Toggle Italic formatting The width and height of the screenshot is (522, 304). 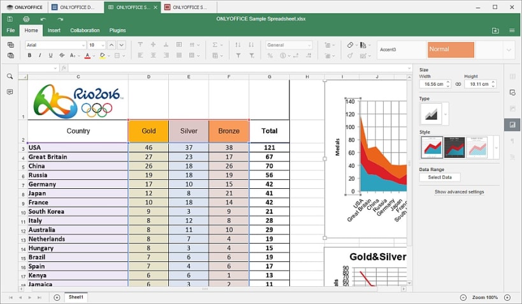tap(40, 55)
